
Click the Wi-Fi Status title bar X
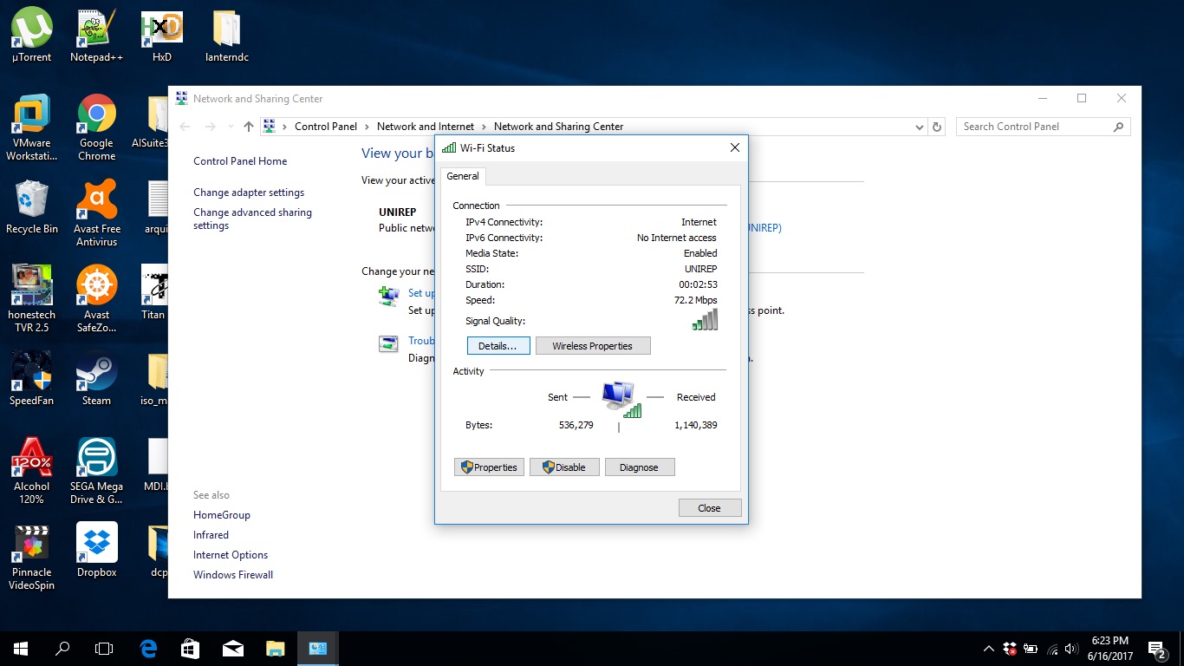tap(735, 148)
